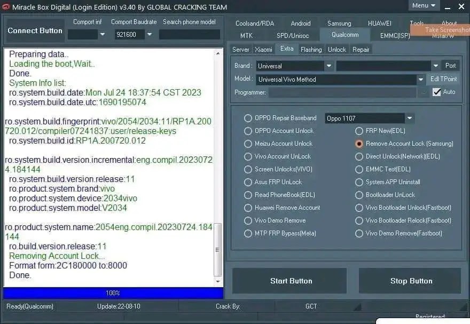Click 'Ready(Qualcomm)' status bar text

(30, 306)
